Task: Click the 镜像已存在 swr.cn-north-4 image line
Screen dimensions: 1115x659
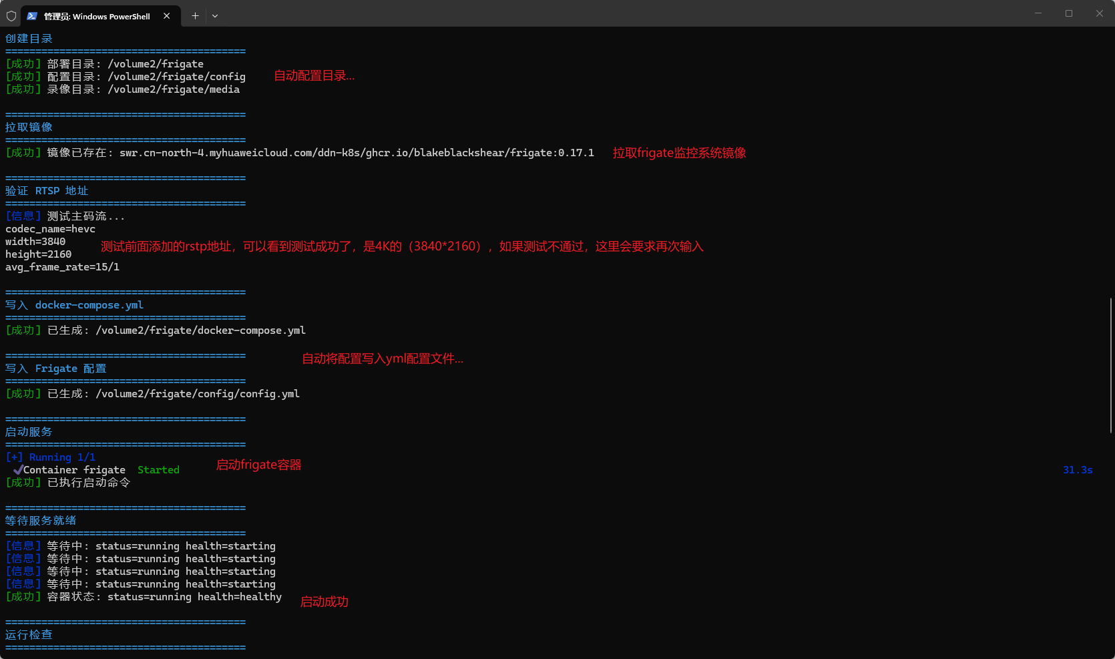Action: (x=300, y=153)
